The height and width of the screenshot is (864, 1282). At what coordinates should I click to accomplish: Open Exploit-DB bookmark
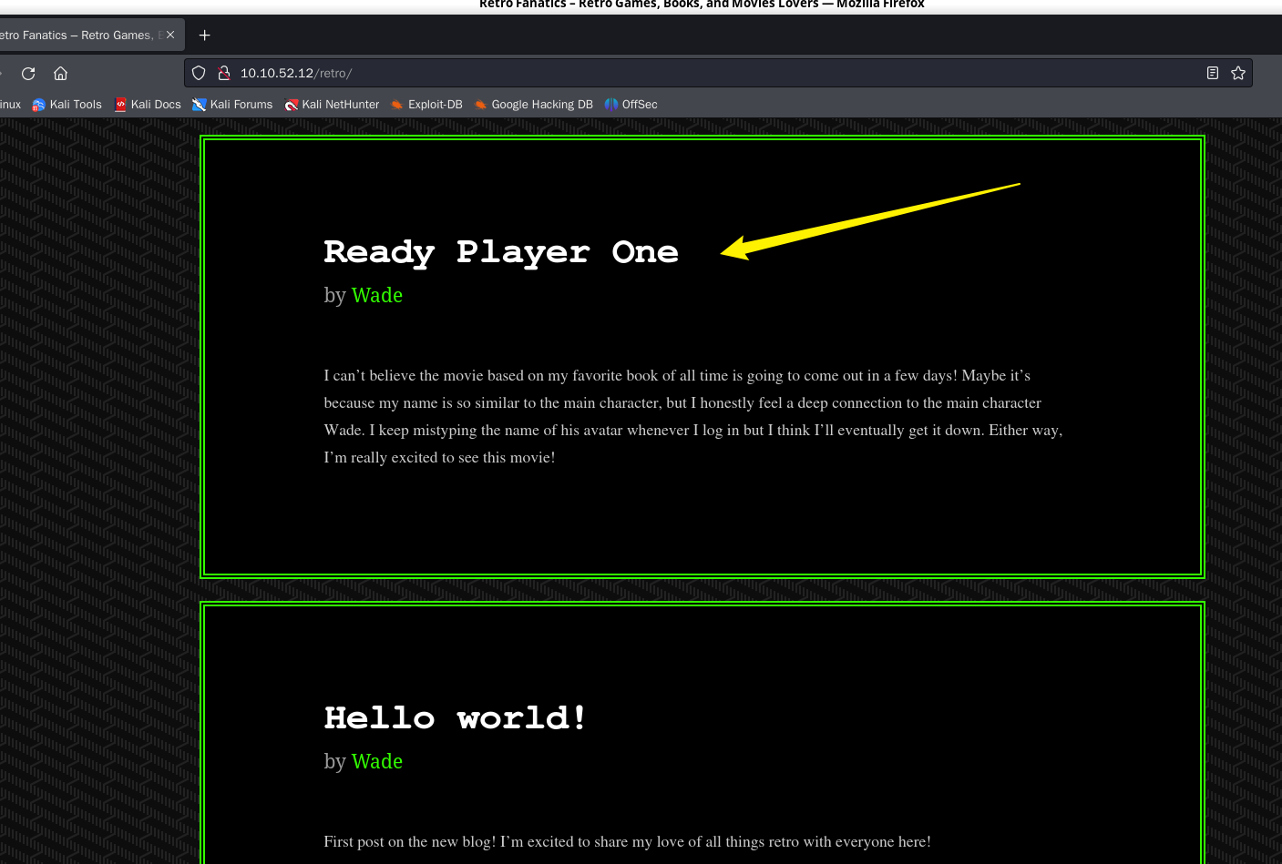426,105
